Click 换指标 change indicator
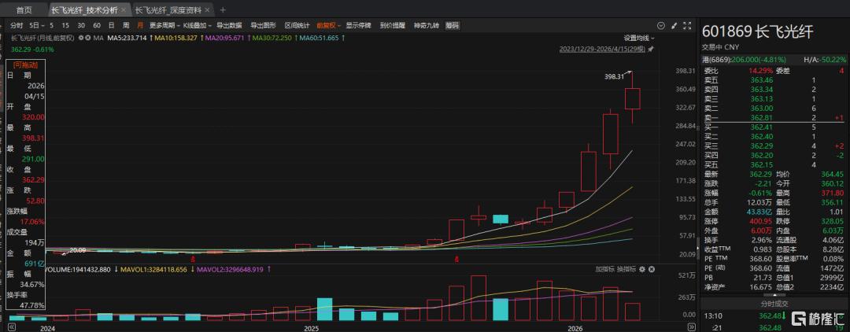Image resolution: width=850 pixels, height=332 pixels. coord(626,268)
